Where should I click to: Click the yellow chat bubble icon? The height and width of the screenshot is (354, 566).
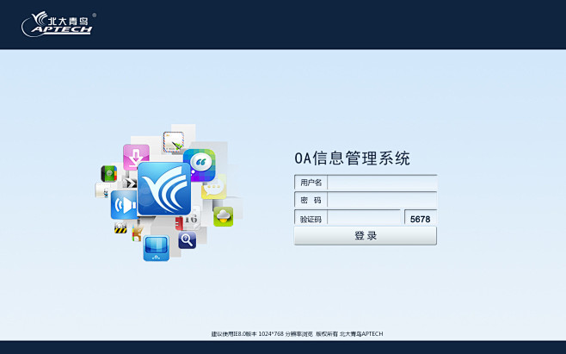point(213,188)
